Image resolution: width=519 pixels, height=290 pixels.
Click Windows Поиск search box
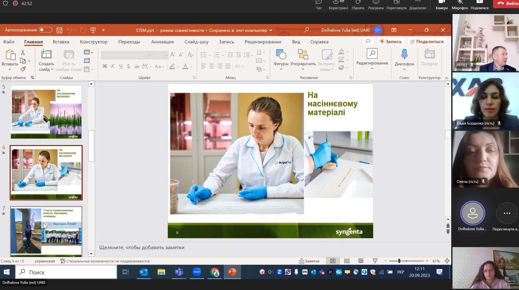(x=66, y=272)
